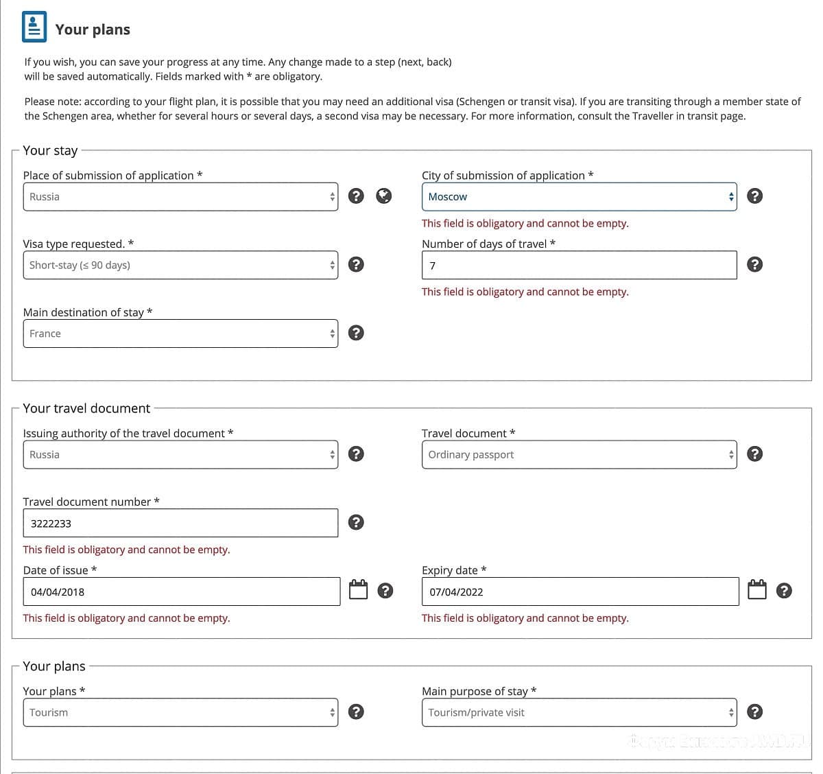Open calendar picker for Date of issue
This screenshot has width=823, height=774.
coord(359,590)
